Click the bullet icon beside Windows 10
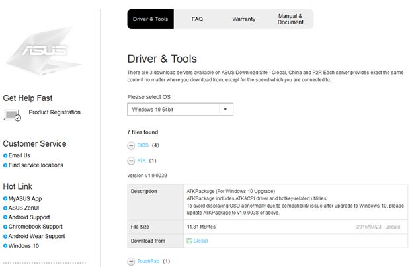This screenshot has height=267, width=410. (x=5, y=246)
